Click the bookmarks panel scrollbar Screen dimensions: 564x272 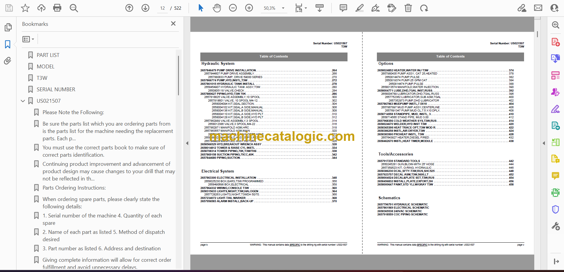click(178, 75)
